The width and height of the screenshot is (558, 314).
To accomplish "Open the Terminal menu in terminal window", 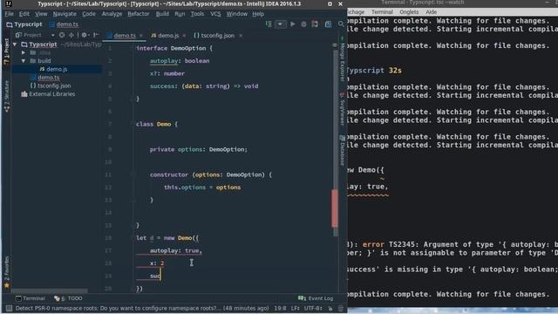I will [x=382, y=11].
